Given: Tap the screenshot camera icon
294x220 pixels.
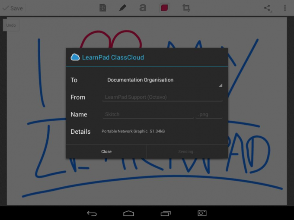Looking at the screenshot, I should pyautogui.click(x=202, y=213).
